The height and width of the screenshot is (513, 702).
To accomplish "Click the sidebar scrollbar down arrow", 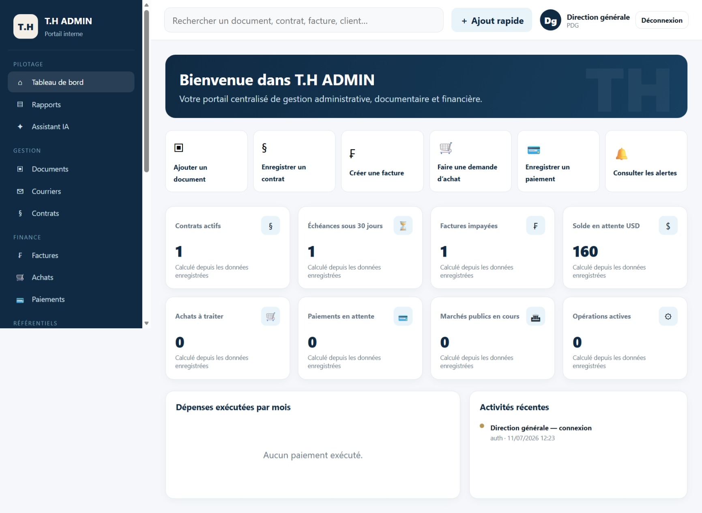I will point(146,323).
